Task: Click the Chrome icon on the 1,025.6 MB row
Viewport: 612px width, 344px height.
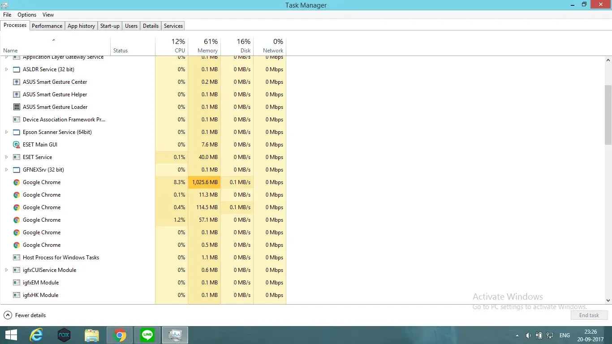Action: [x=17, y=182]
